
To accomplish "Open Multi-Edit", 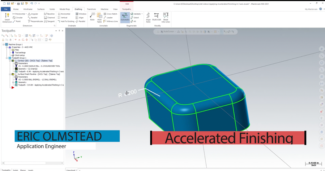I will tap(157, 17).
